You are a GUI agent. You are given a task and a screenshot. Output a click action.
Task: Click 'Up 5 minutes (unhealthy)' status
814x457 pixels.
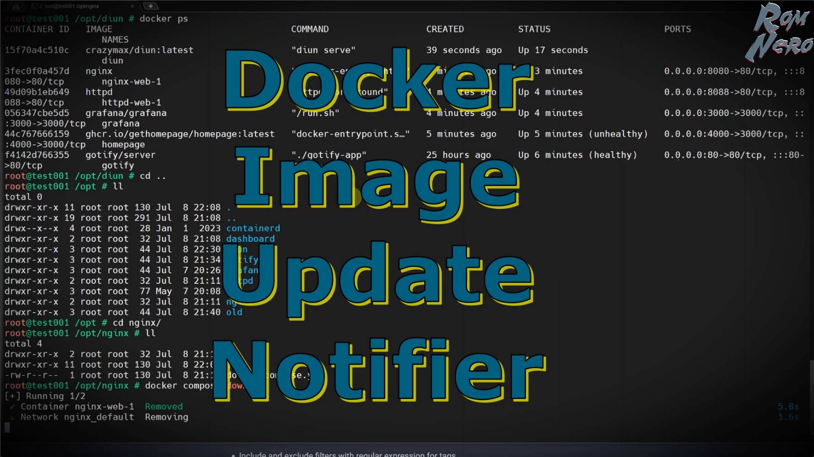point(583,134)
